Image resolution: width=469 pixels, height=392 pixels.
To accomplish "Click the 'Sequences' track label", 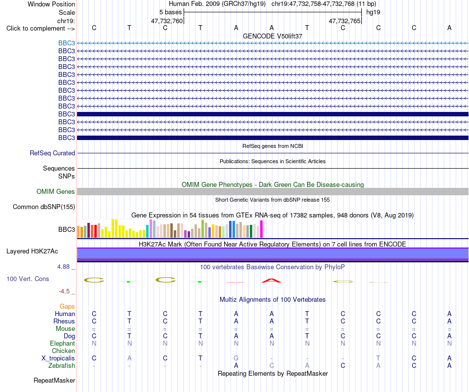I will click(59, 168).
